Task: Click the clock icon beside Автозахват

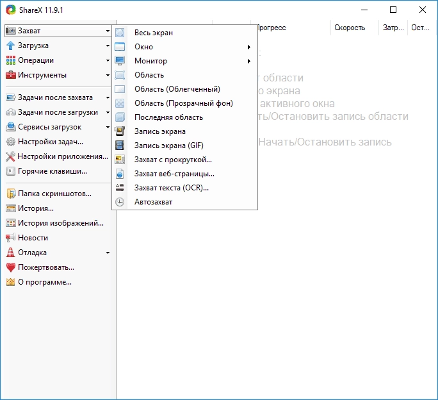Action: pyautogui.click(x=120, y=202)
